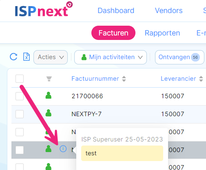This screenshot has width=206, height=170.
Task: Click the Ontvangen 56 filter button
Action: [x=179, y=57]
